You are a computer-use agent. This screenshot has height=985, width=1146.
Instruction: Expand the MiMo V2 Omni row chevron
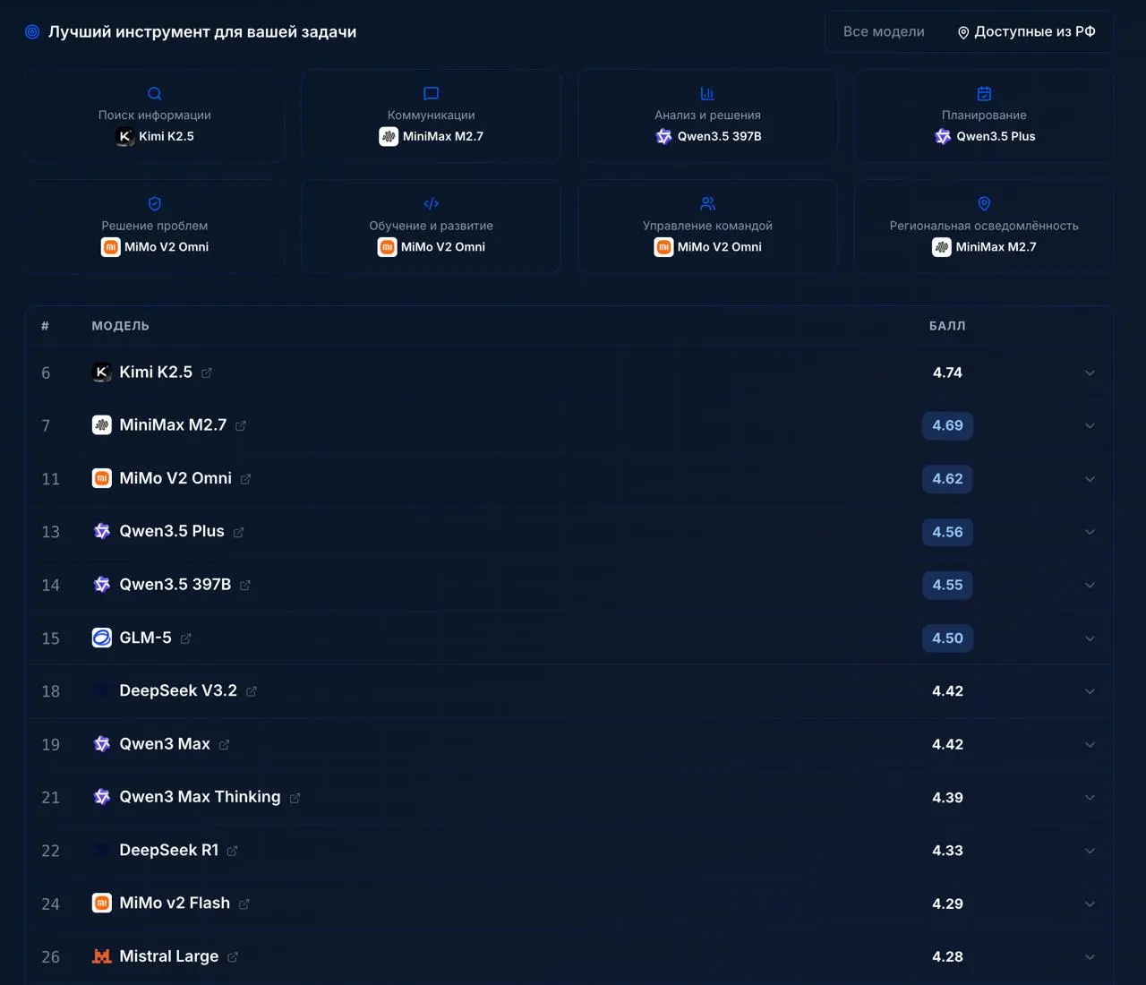click(1090, 479)
